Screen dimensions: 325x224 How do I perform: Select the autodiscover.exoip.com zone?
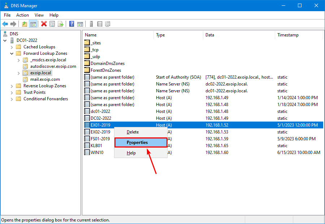pyautogui.click(x=53, y=66)
